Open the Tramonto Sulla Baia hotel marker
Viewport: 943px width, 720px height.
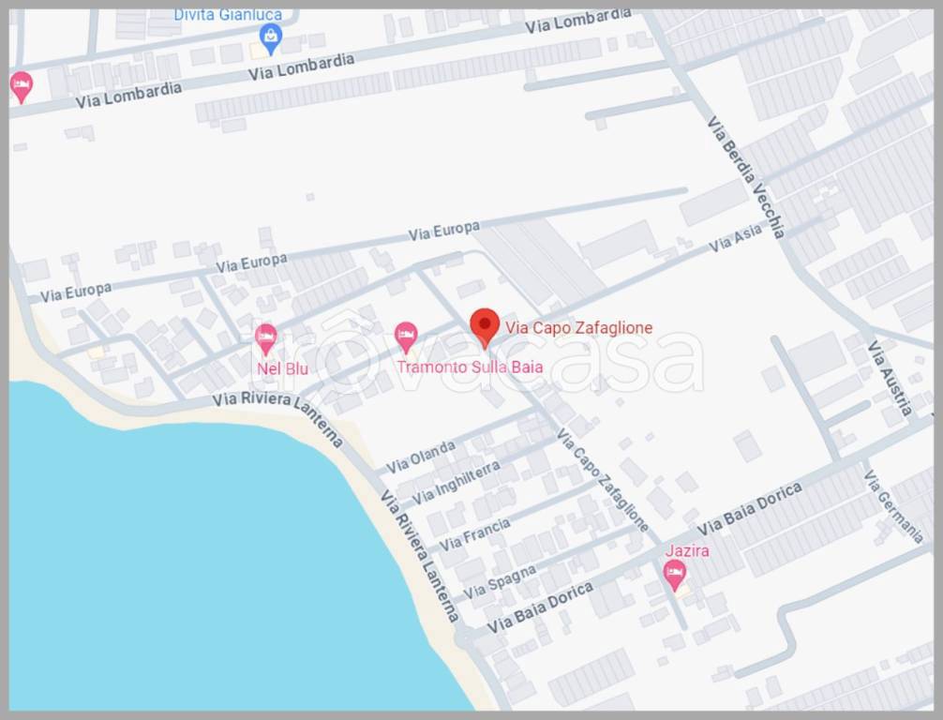click(x=406, y=337)
